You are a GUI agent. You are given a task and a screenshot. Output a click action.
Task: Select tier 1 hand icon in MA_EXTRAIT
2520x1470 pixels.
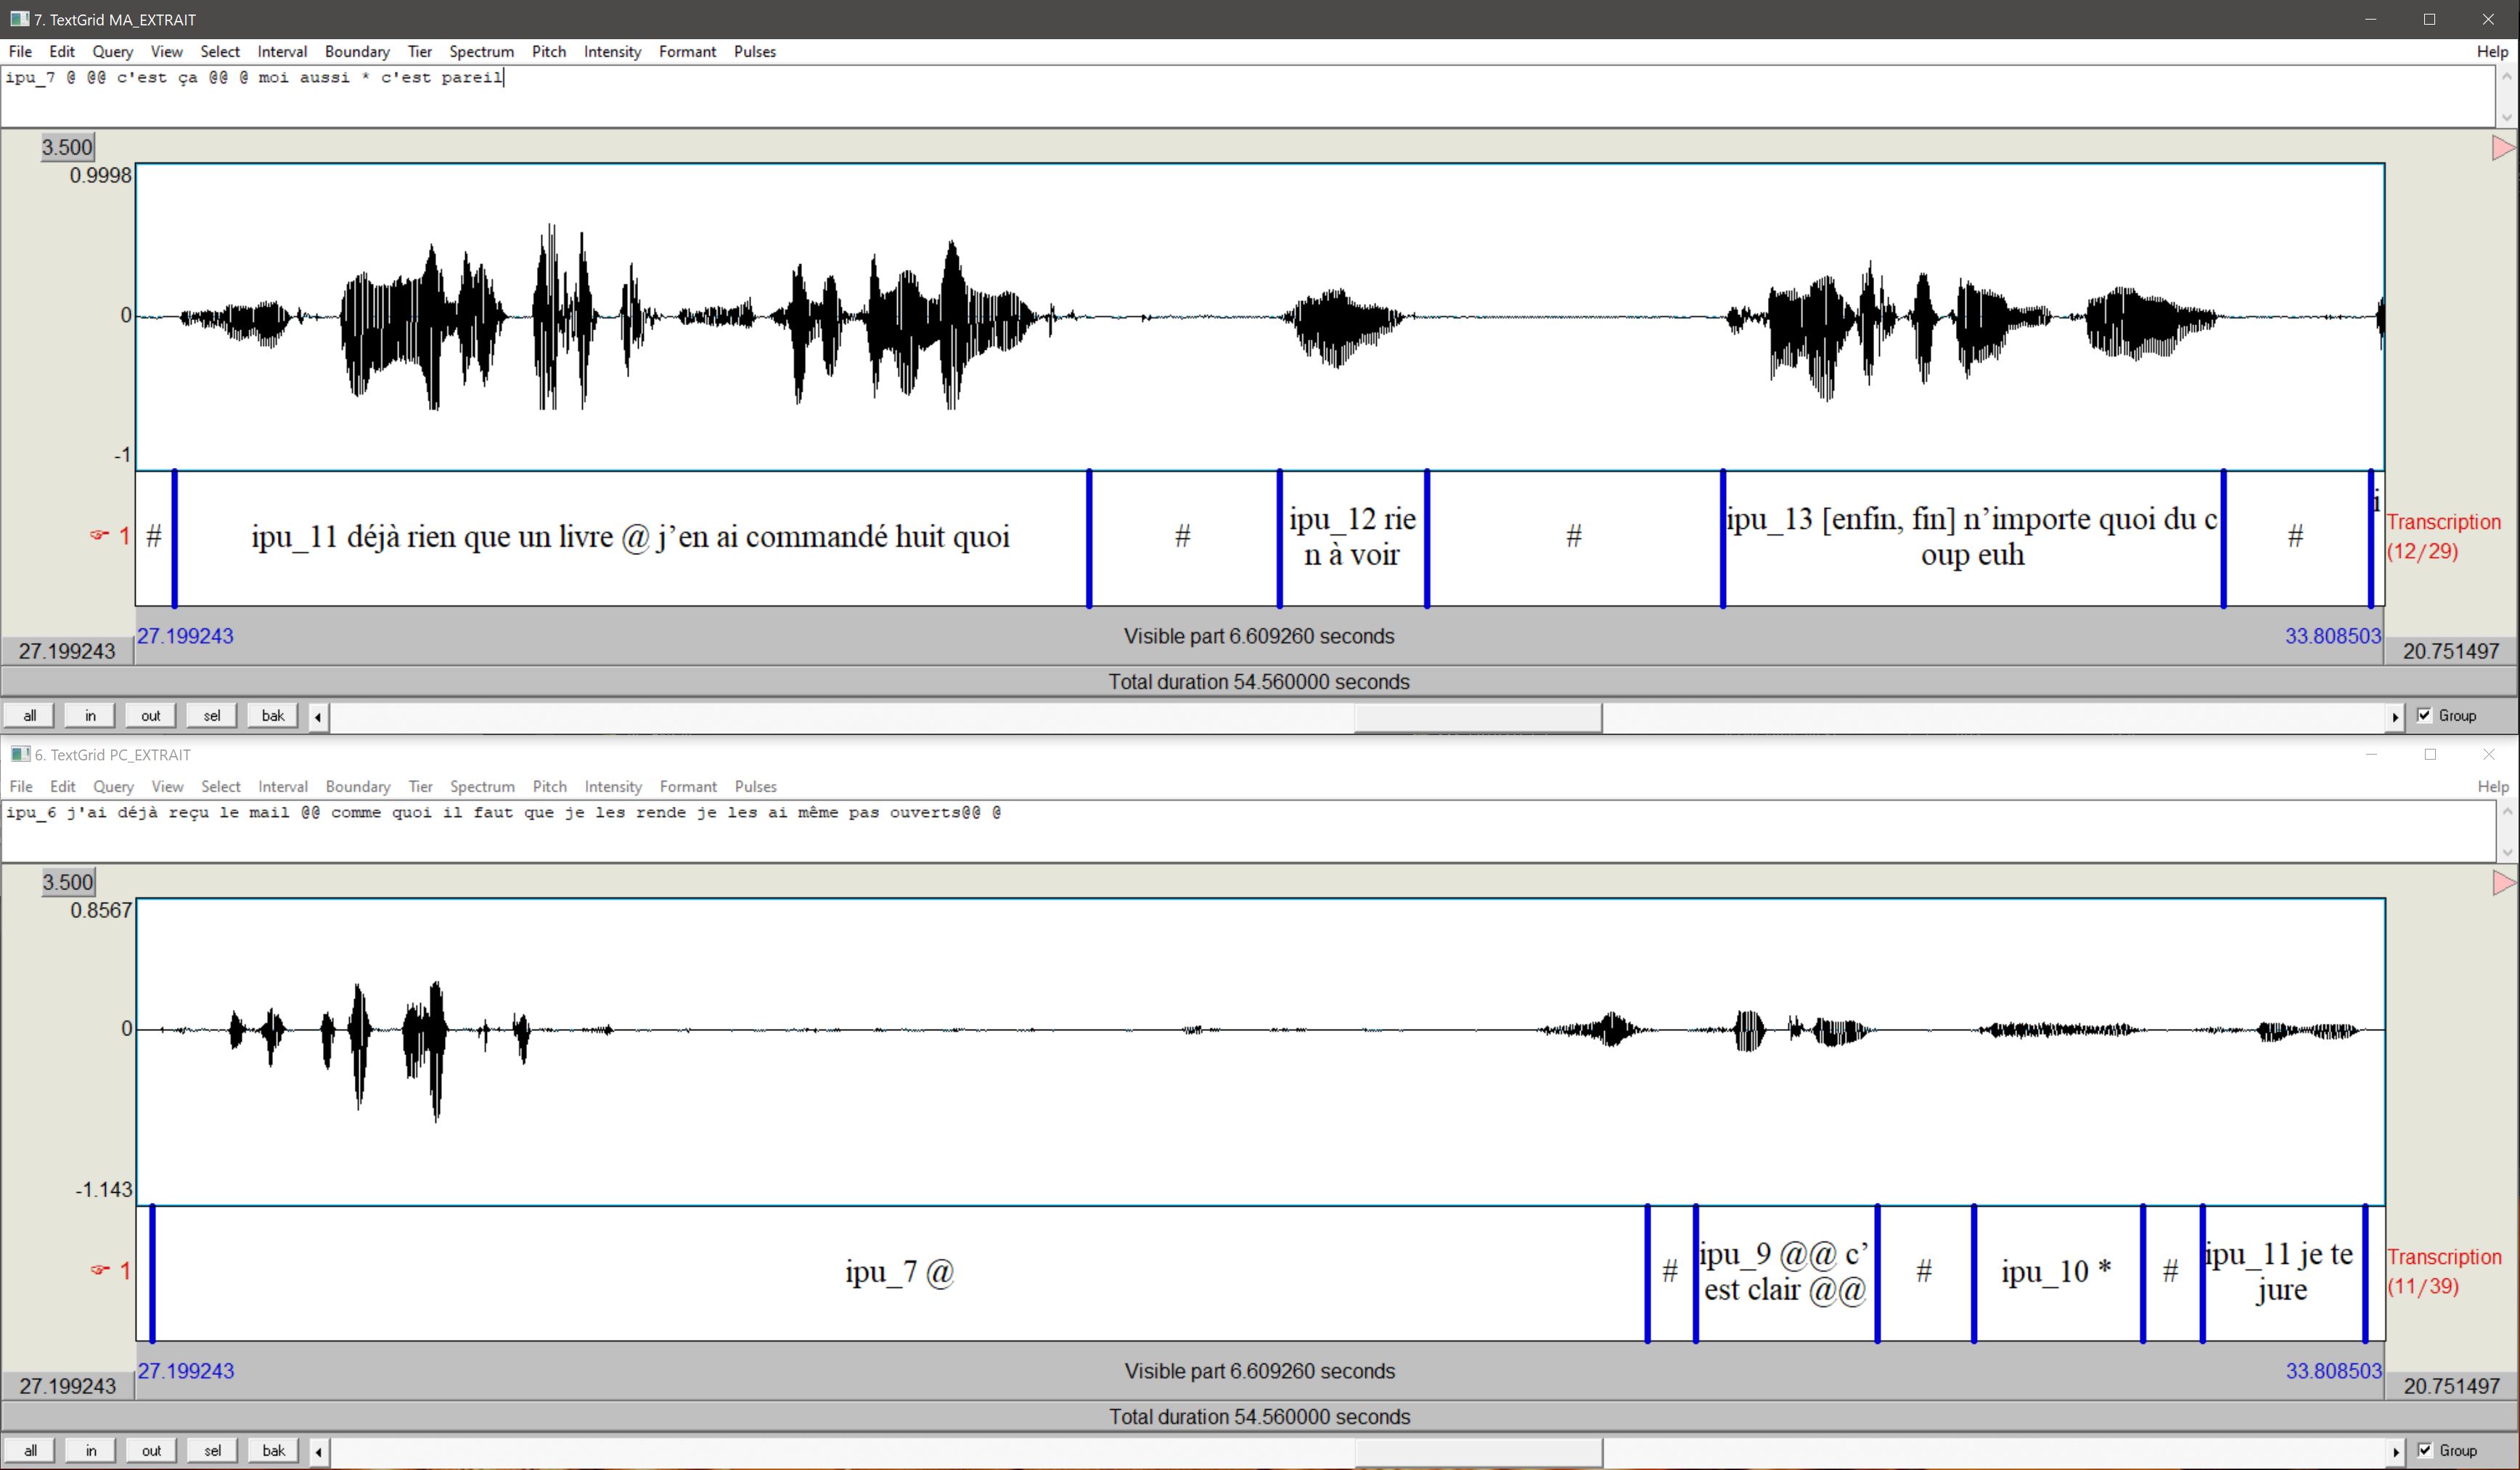click(99, 535)
